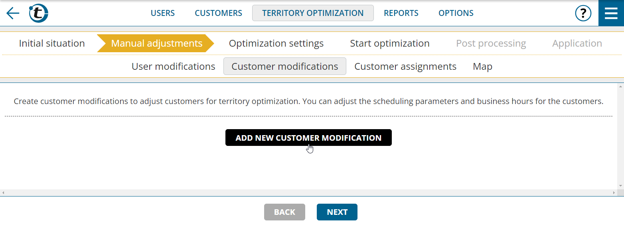Go to the Initial situation step

coord(52,43)
